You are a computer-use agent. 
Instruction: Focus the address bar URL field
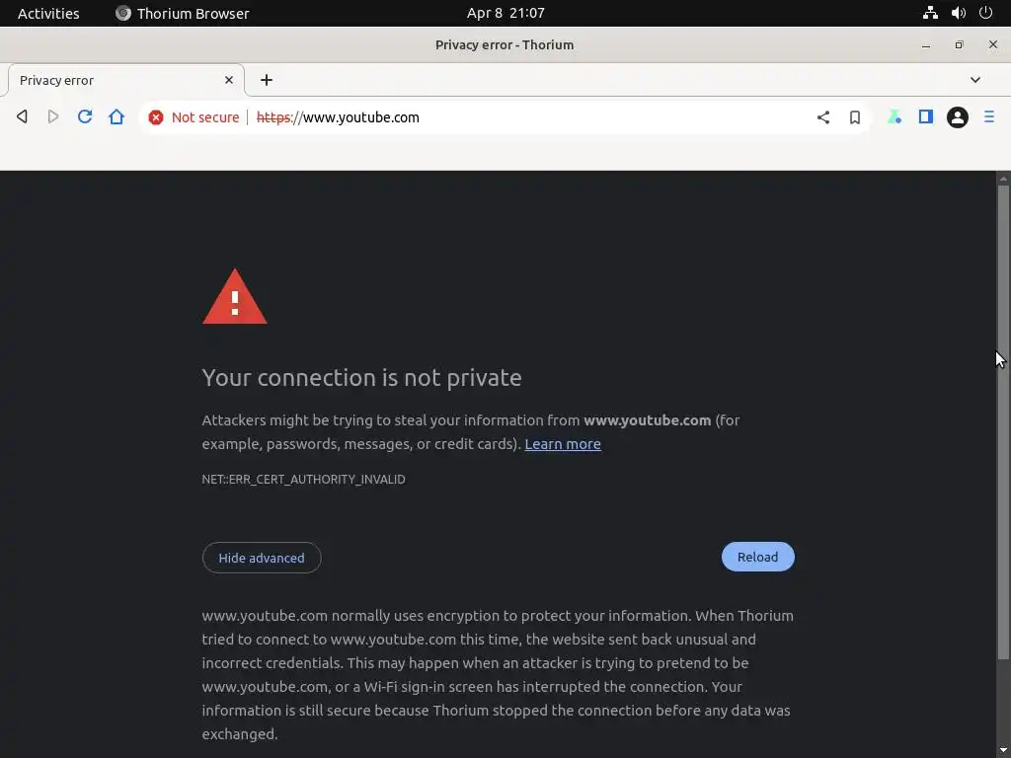point(543,117)
